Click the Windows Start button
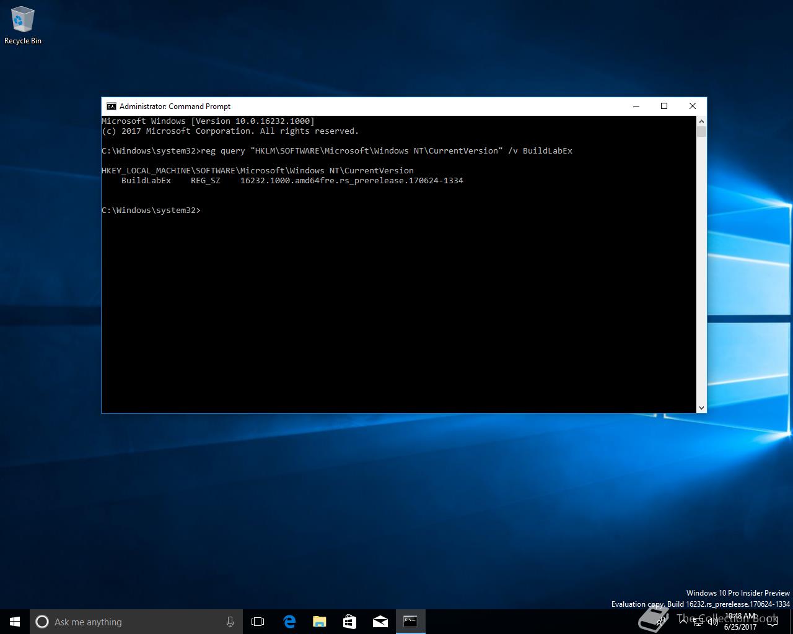793x634 pixels. coord(15,622)
